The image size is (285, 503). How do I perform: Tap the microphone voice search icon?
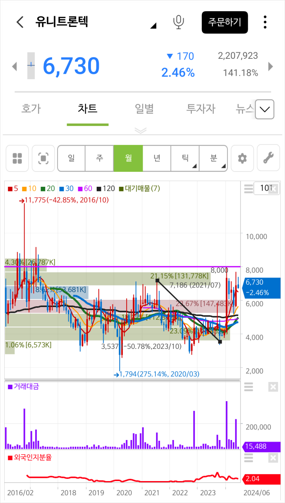click(178, 22)
